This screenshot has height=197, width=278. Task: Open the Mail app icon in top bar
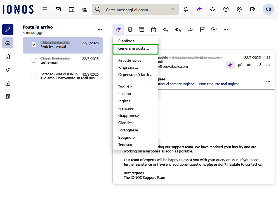[58, 9]
